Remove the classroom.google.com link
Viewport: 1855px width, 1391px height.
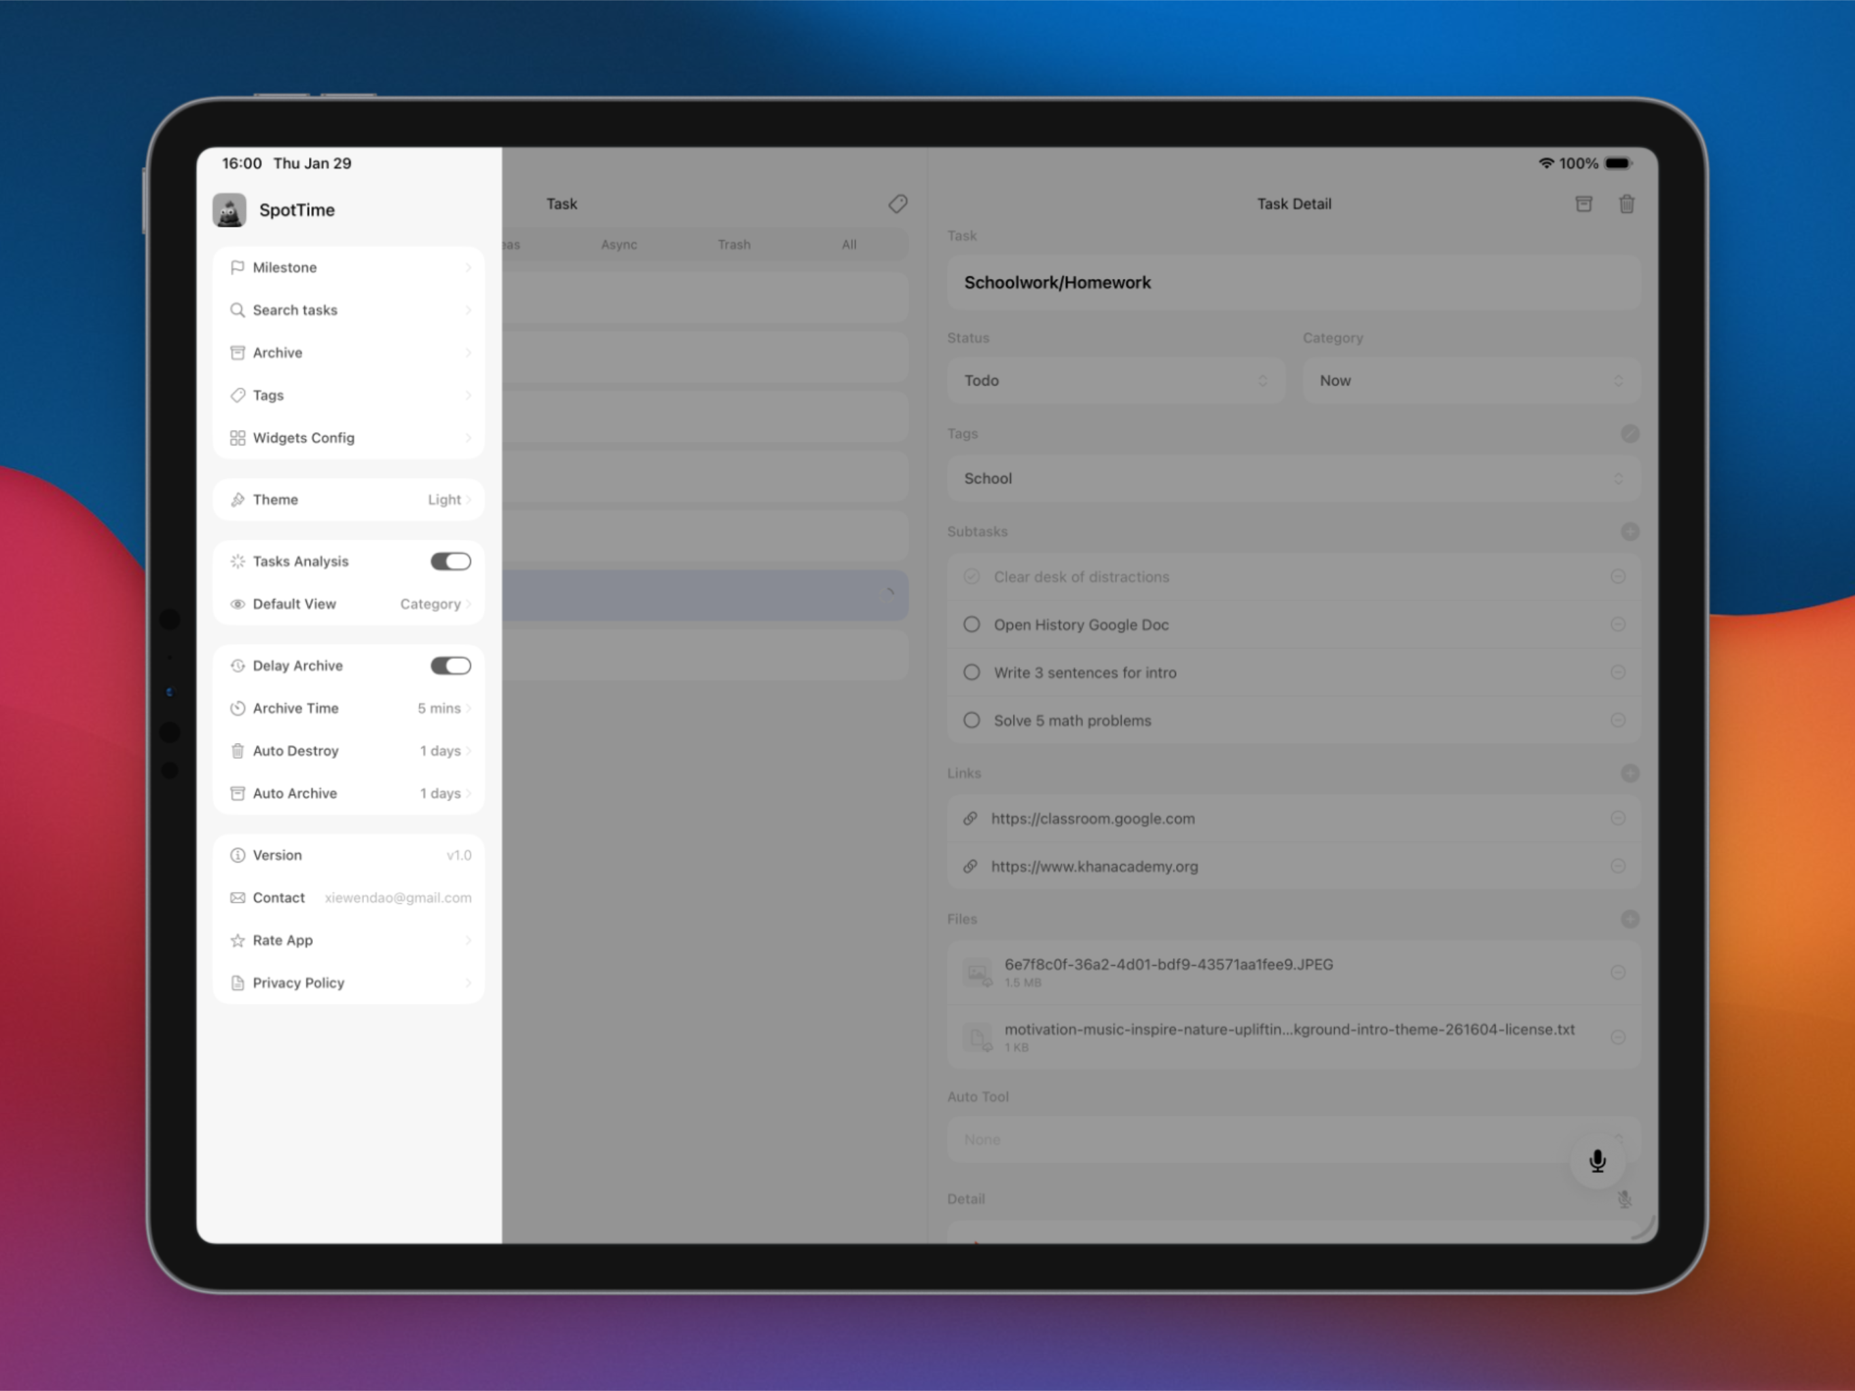click(x=1619, y=819)
